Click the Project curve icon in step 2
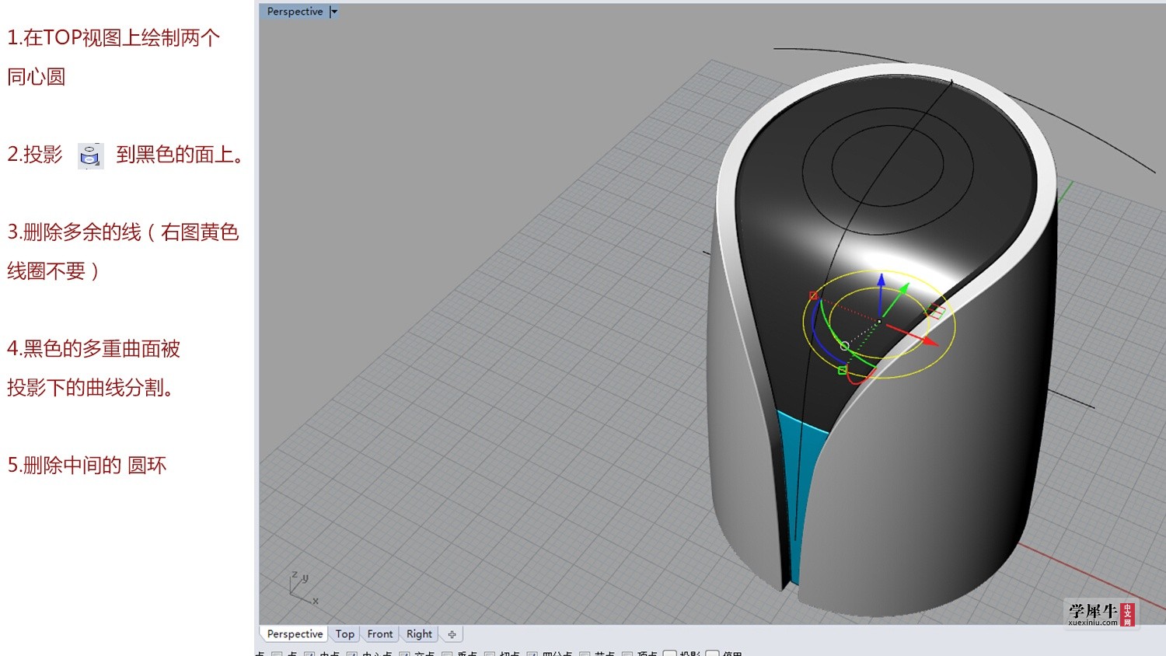 click(x=90, y=155)
